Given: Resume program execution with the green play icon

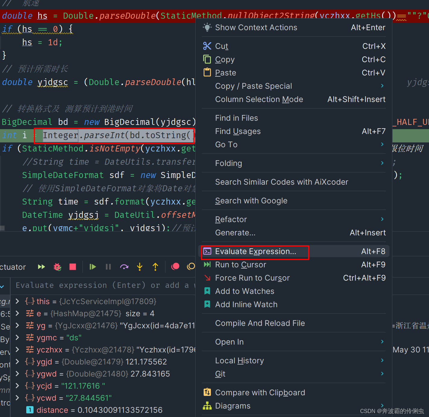Looking at the screenshot, I should (x=93, y=267).
